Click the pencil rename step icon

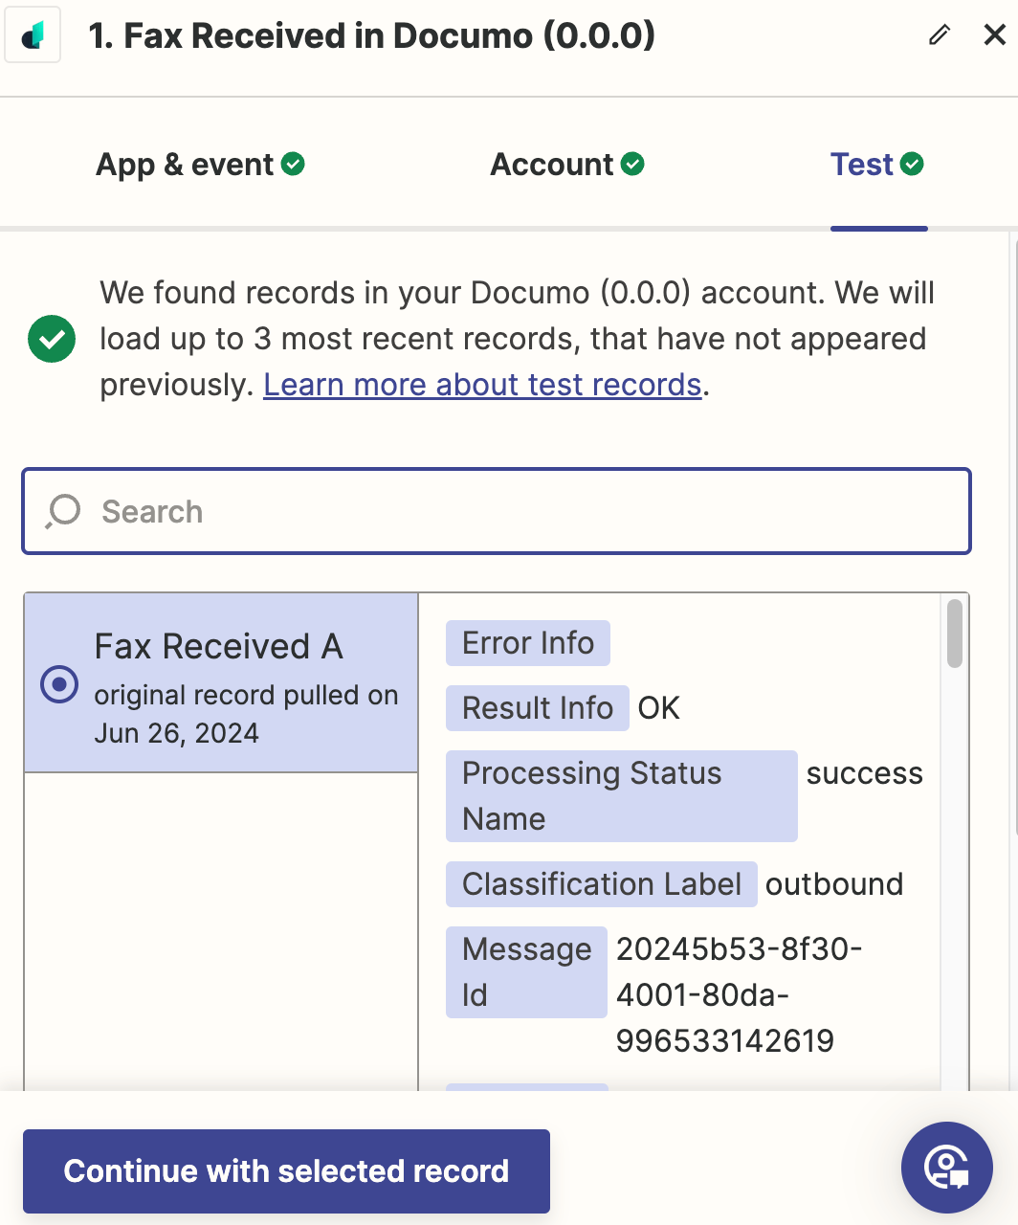[x=940, y=35]
